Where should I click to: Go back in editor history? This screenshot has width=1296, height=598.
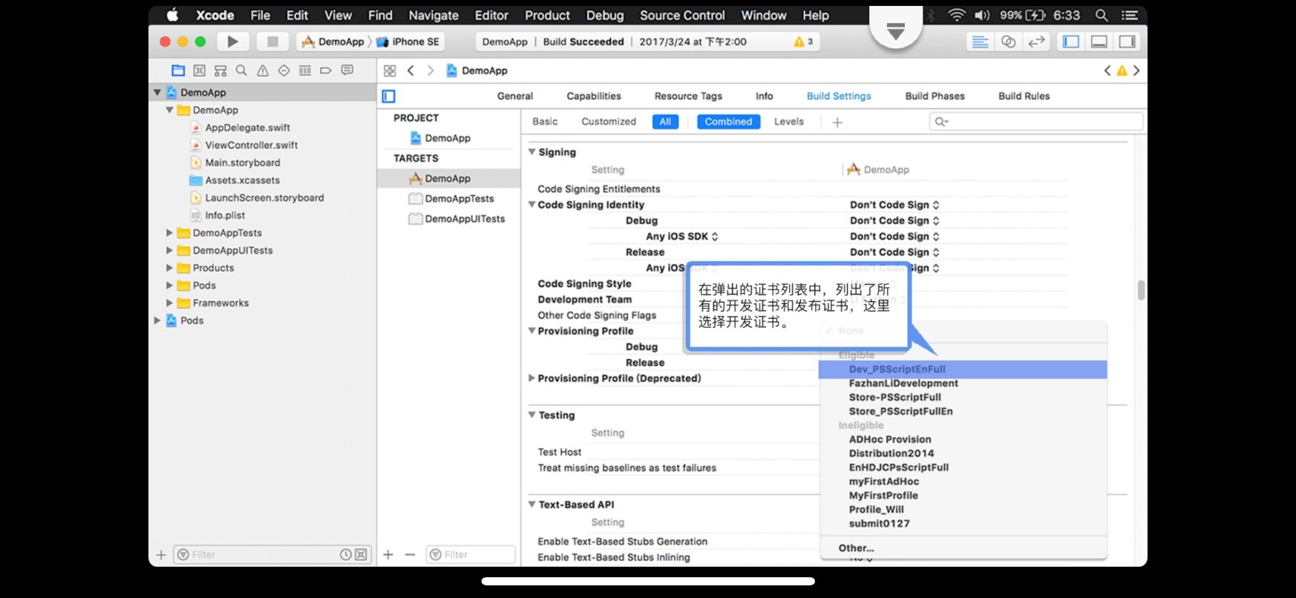point(410,70)
